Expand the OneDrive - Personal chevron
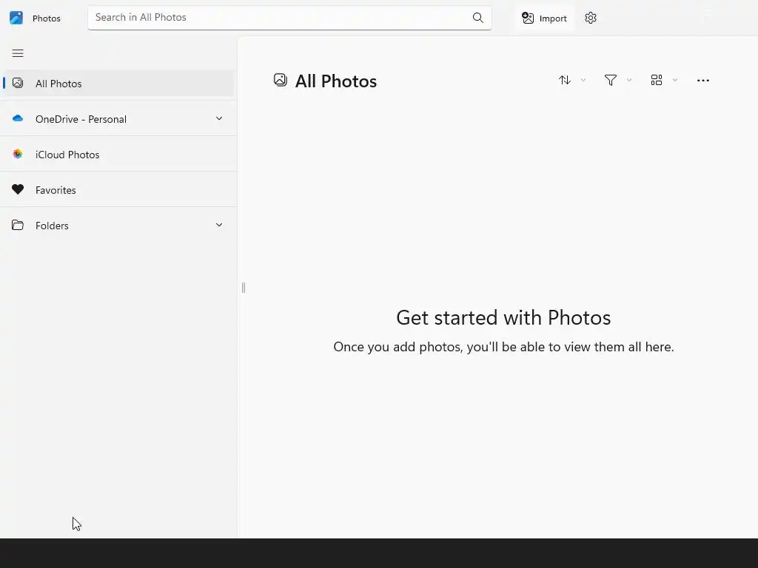The width and height of the screenshot is (758, 568). (x=219, y=118)
